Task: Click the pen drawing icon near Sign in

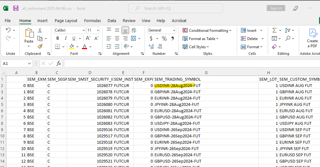Action: (296, 8)
